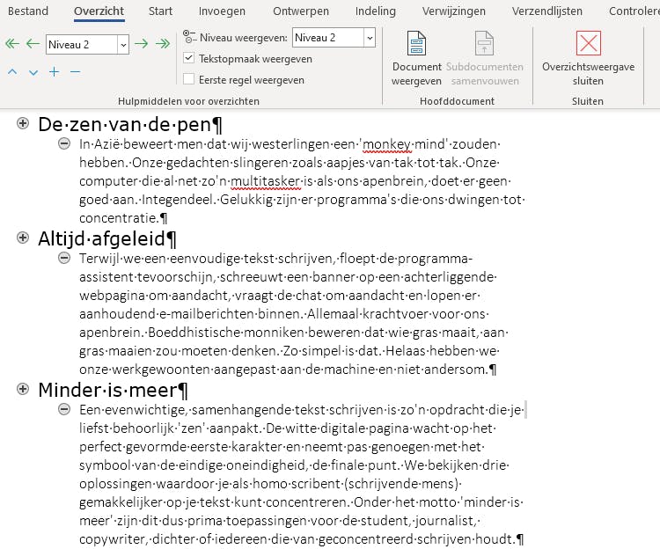660x549 pixels.
Task: Click Document weergeven icon
Action: click(417, 43)
